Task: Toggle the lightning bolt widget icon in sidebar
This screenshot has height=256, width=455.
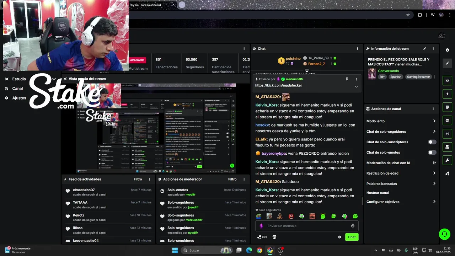Action: pos(447,94)
